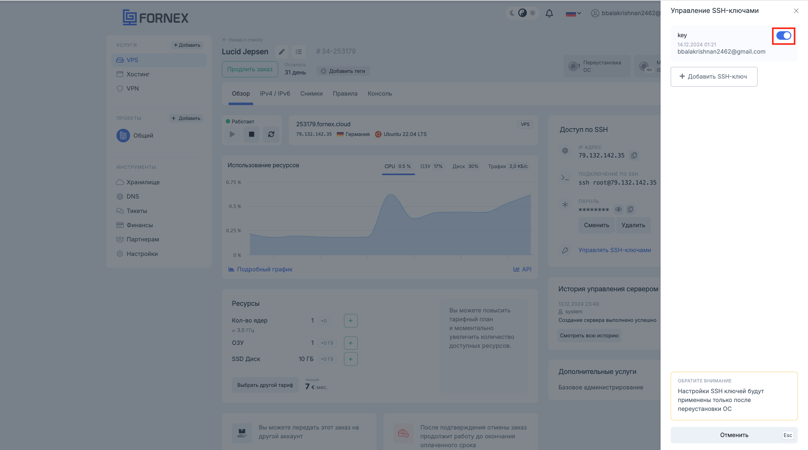Open Подробный график link
The image size is (808, 450).
pyautogui.click(x=260, y=269)
